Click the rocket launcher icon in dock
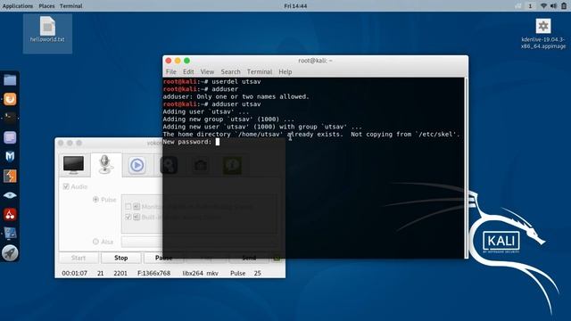 pos(10,252)
